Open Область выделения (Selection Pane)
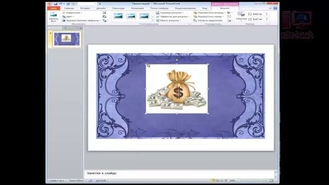This screenshot has height=185, width=329. [208, 21]
